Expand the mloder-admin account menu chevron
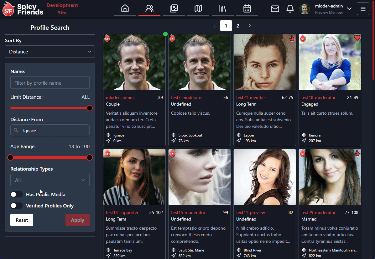Screen dimensions: 375x259 point(349,9)
